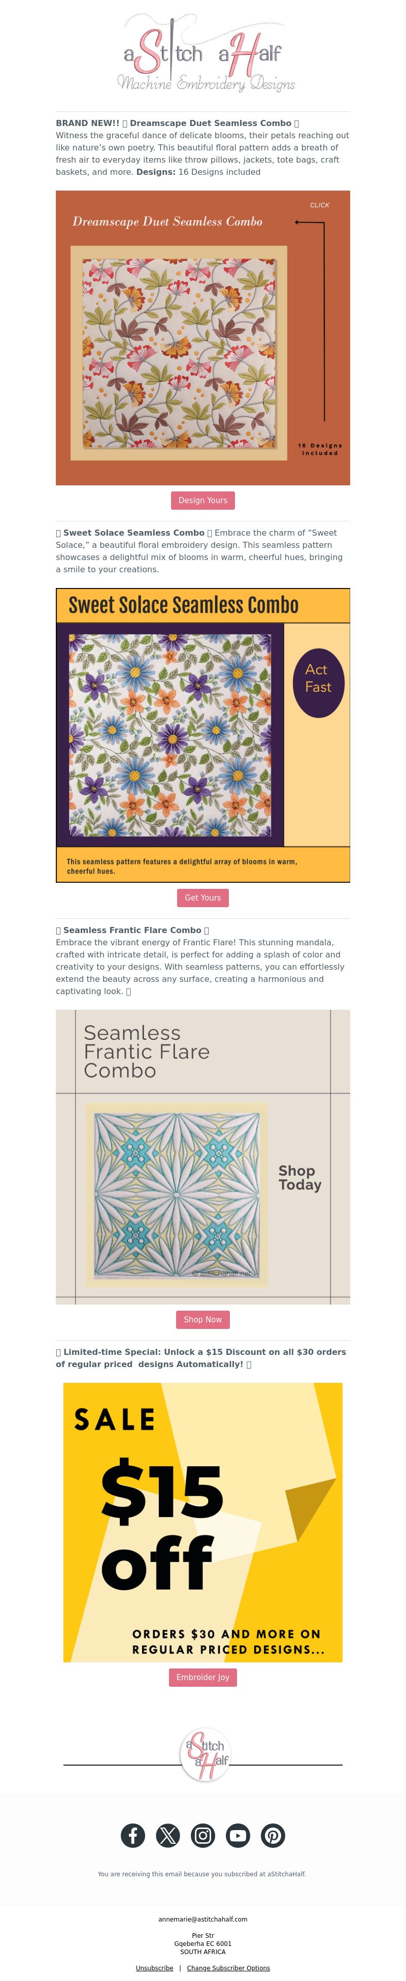Open the Instagram social icon

202,1836
